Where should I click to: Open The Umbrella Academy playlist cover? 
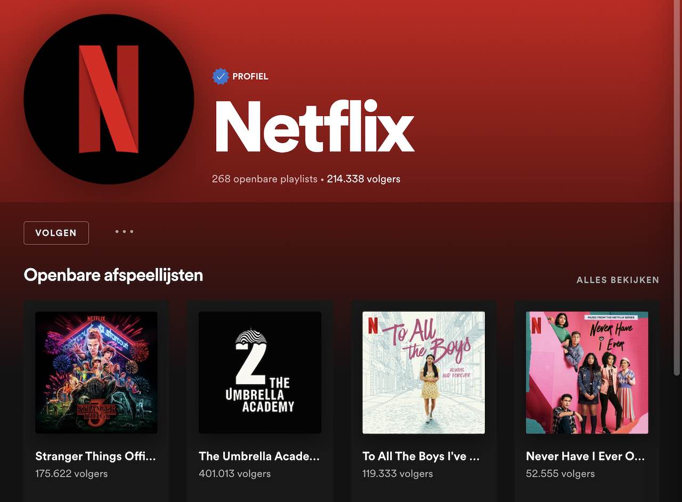[260, 373]
